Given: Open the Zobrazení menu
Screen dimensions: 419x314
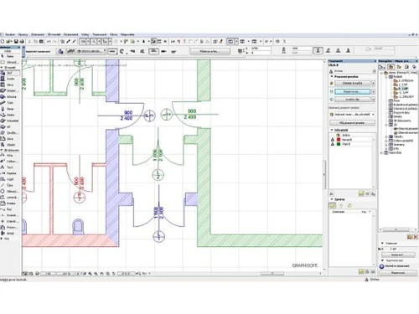Looking at the screenshot, I should 38,34.
